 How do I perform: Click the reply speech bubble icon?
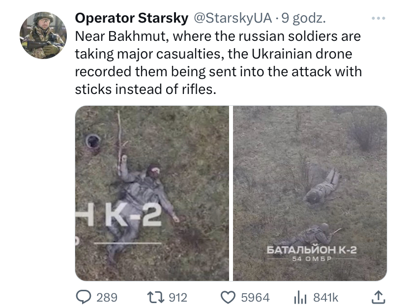click(84, 297)
